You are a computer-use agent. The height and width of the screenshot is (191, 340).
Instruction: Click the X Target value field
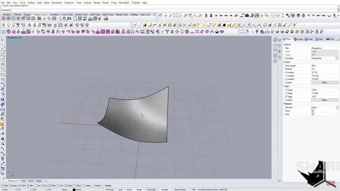(324, 90)
